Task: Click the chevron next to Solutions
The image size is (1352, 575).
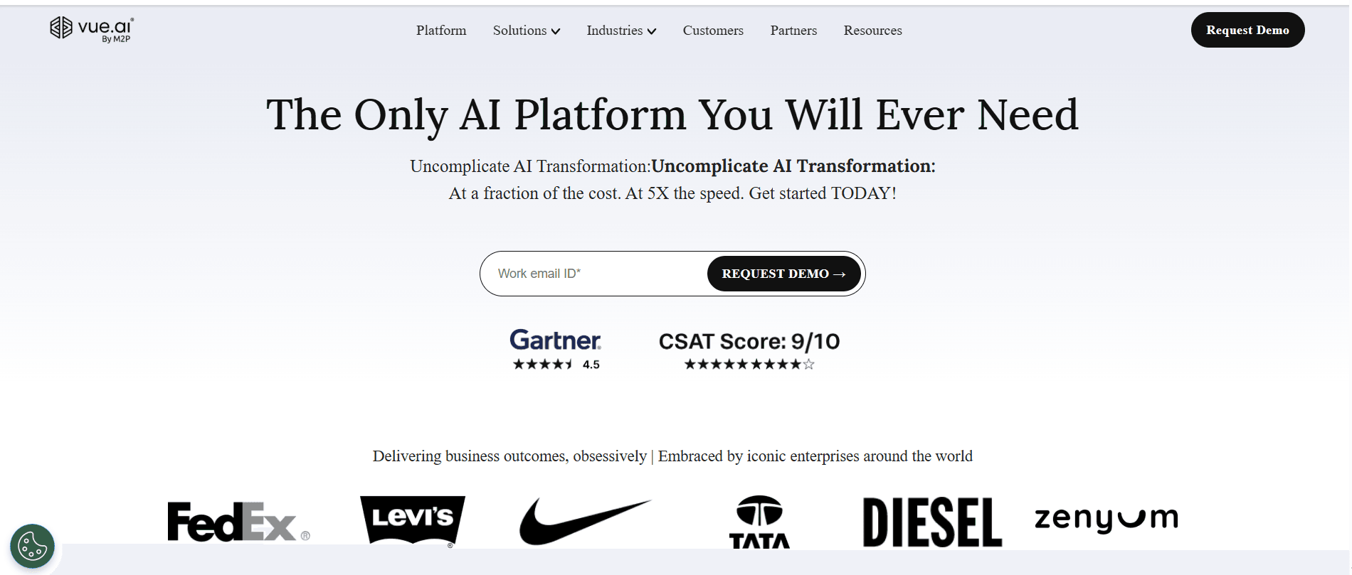Action: pos(556,31)
